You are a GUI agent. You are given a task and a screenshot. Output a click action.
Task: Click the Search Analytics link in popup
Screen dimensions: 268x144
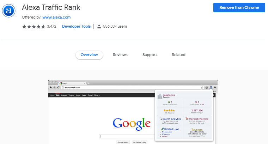point(171,119)
